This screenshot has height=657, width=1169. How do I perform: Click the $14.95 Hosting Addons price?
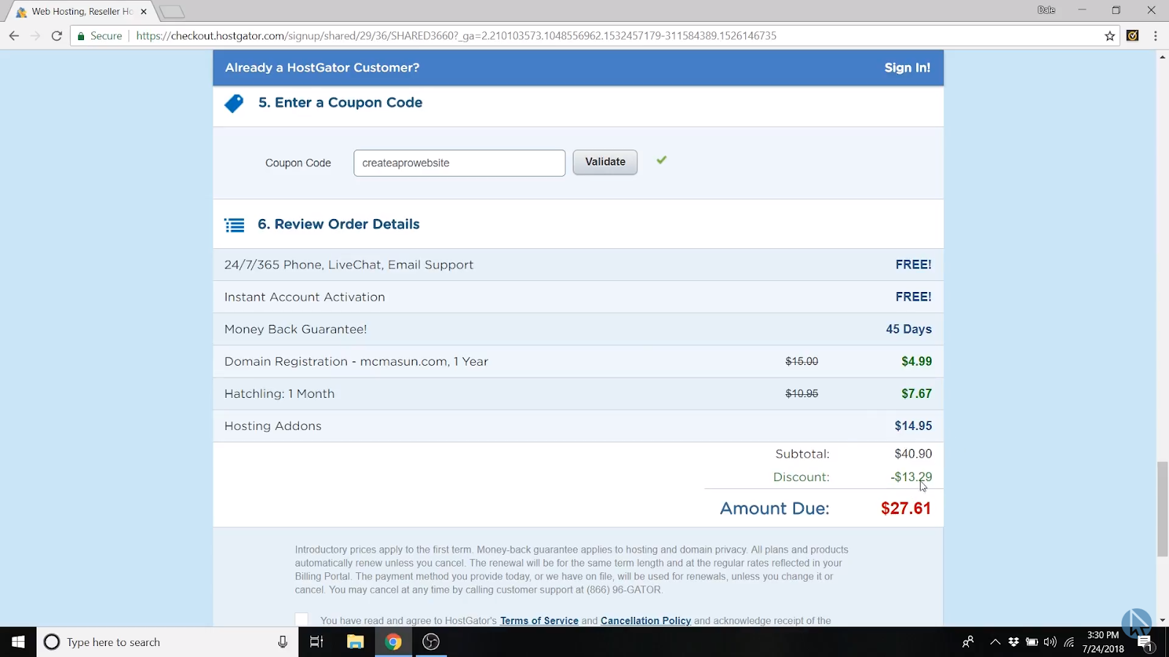913,426
